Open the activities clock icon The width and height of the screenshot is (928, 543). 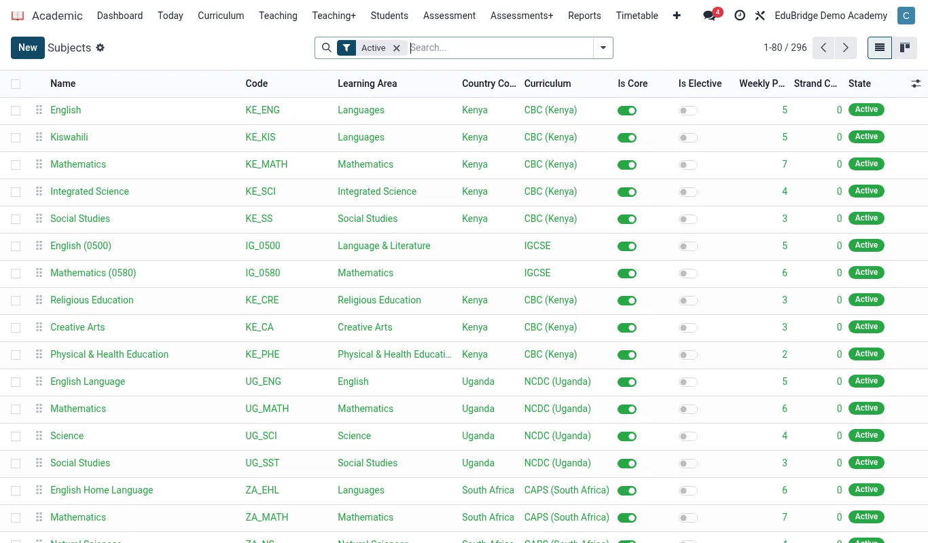pos(740,15)
